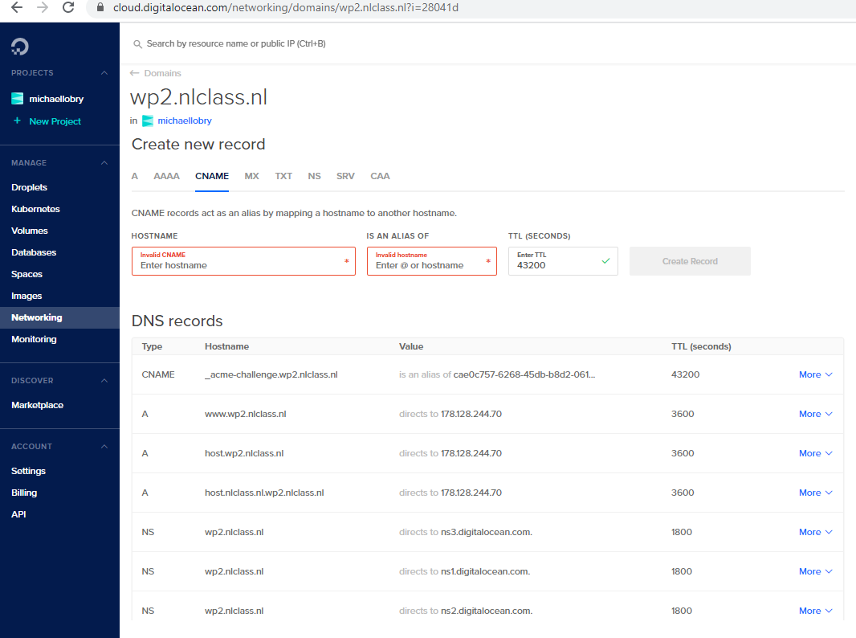Open More menu for ns2.digitalocean.com record
This screenshot has width=856, height=638.
click(816, 611)
